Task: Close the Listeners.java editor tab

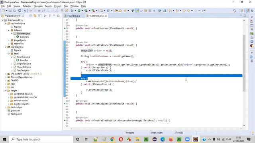Action: click(x=106, y=16)
